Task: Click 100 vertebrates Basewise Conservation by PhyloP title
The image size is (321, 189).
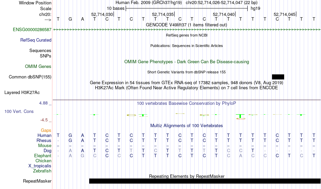Action: pyautogui.click(x=186, y=103)
